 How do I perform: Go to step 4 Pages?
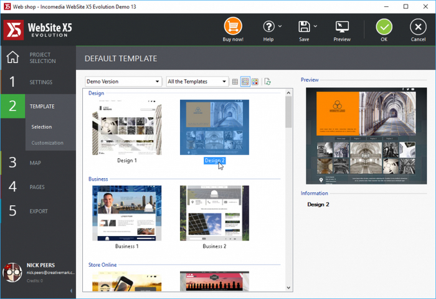[x=37, y=187]
